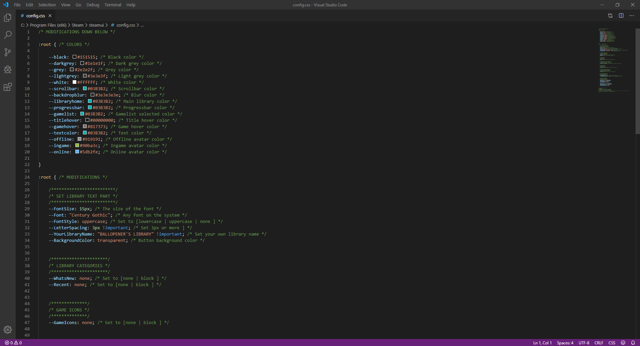
Task: Click the --WhatsNew property name
Action: (62, 278)
